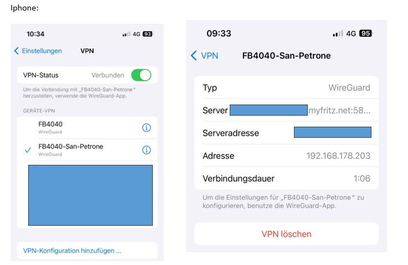Open info for FB4040-San-Petrone VPN entry

coord(147,150)
